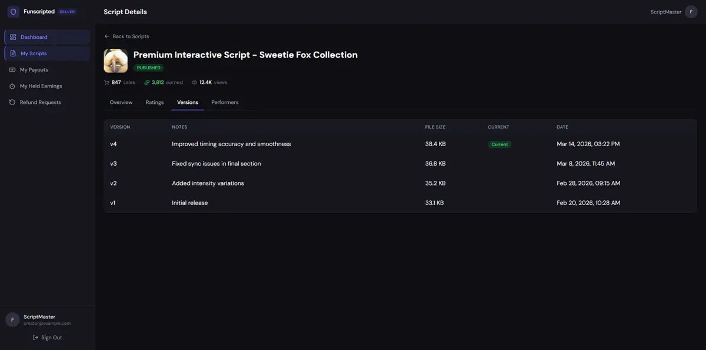Click the 12.4K views count

coord(205,82)
